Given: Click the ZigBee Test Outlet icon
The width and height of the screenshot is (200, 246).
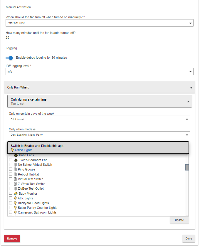Looking at the screenshot, I should point(15,188).
